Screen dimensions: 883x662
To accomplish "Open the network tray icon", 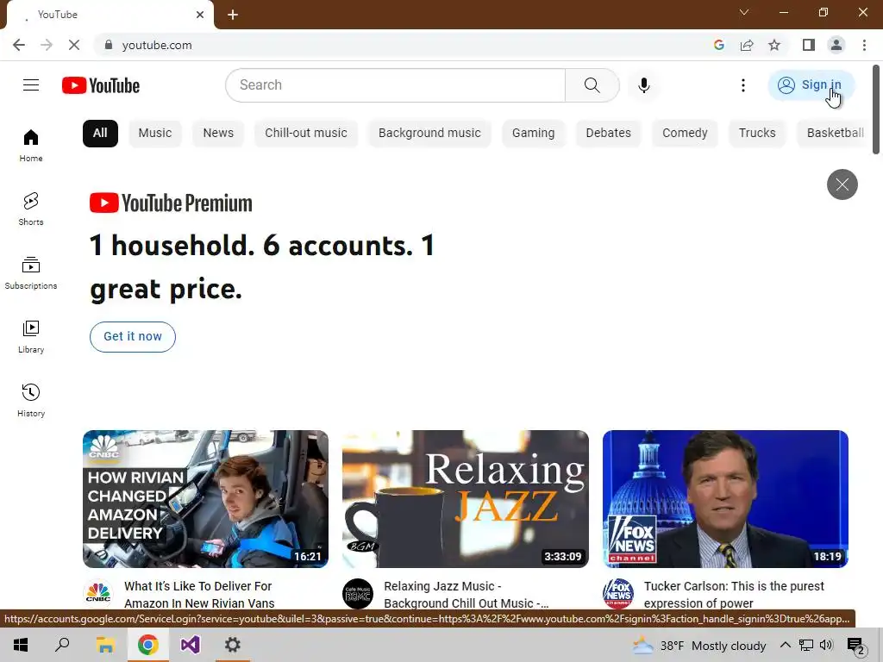I will click(806, 645).
